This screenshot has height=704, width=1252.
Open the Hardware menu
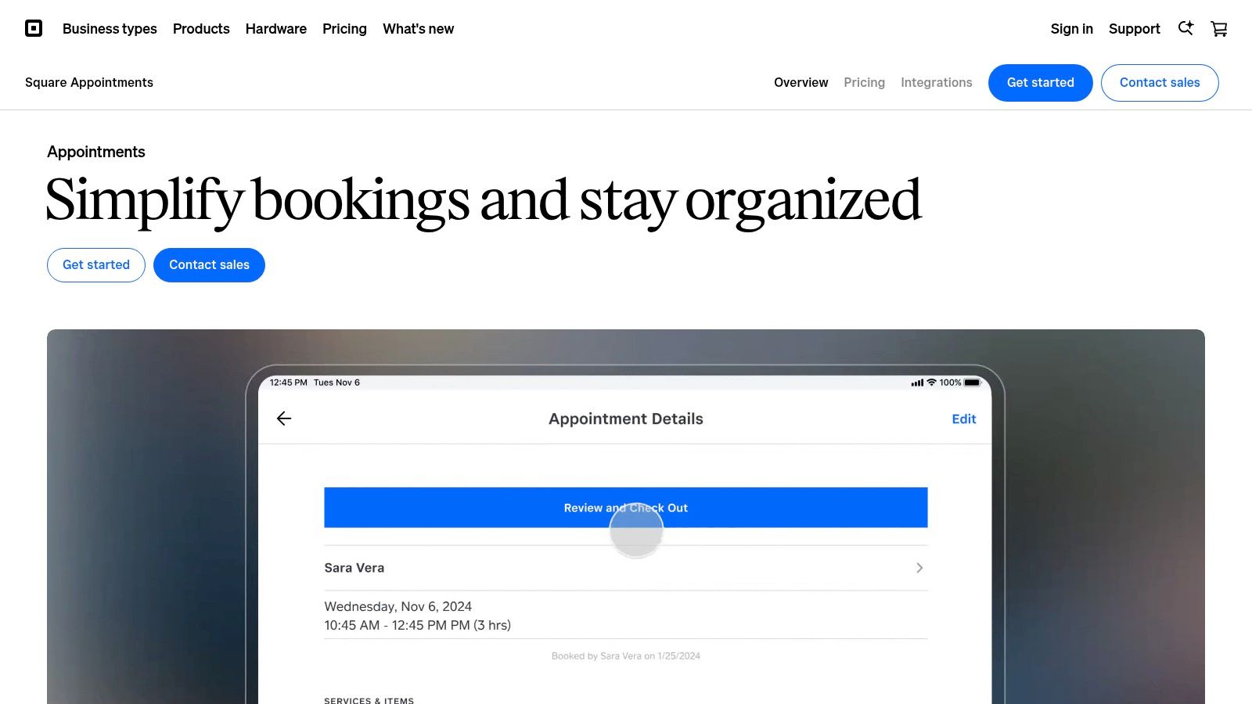[275, 29]
